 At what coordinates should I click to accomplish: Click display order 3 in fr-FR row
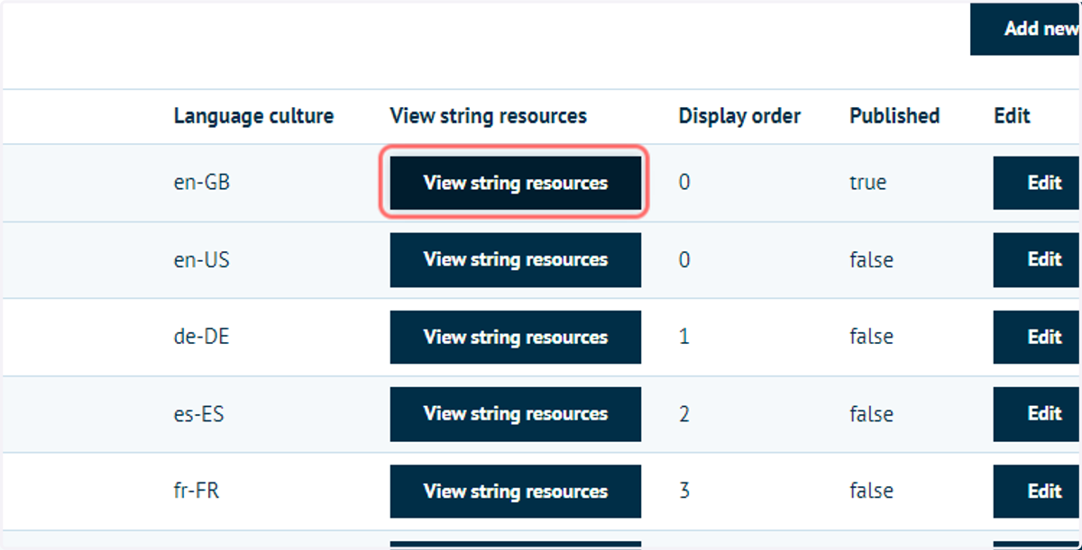click(684, 491)
